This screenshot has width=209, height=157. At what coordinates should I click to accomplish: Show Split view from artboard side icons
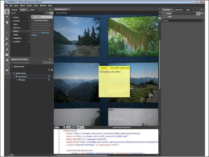tap(160, 18)
